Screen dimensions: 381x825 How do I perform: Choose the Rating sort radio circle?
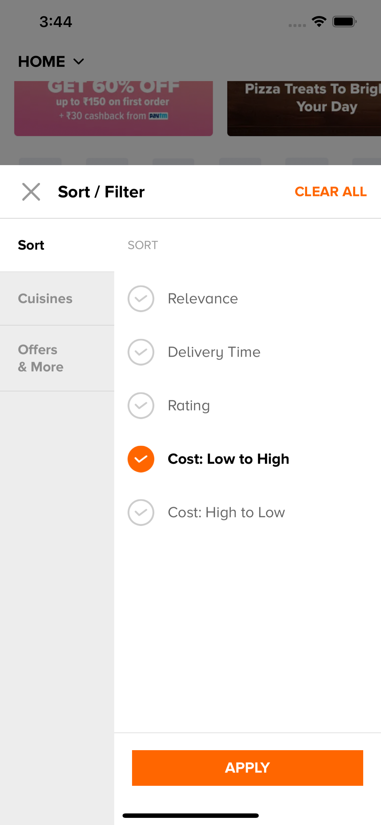[x=141, y=405]
